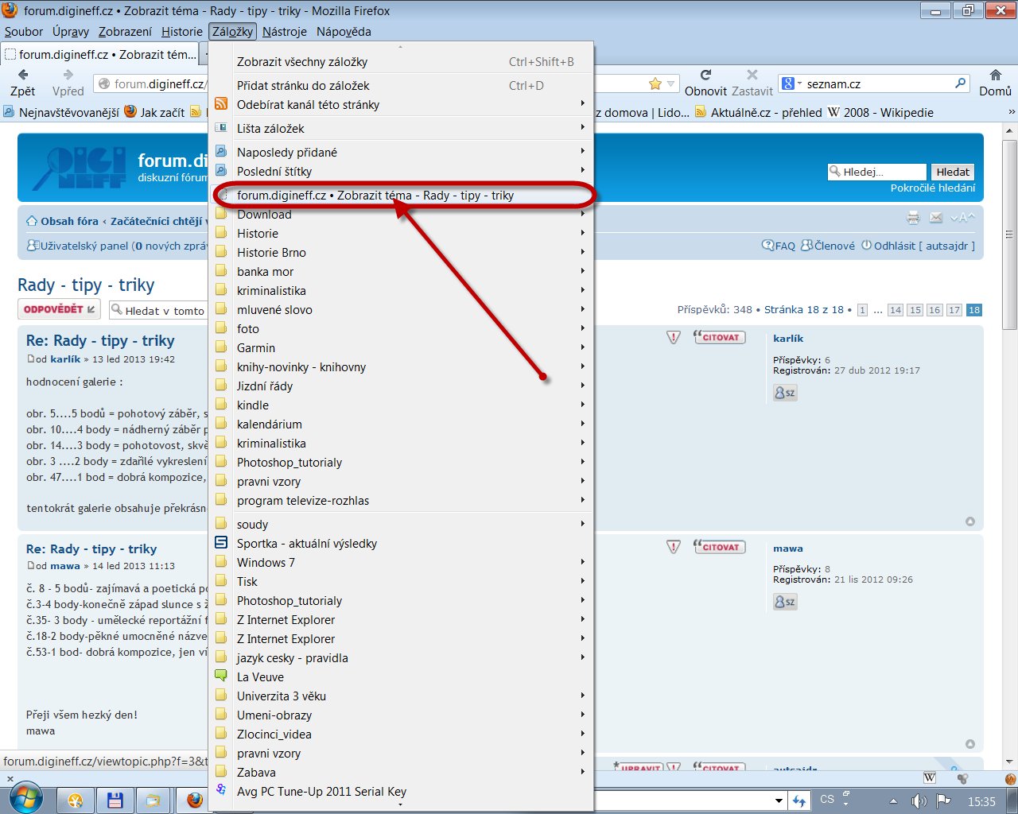Click the Obnovit reload icon

coord(705,75)
